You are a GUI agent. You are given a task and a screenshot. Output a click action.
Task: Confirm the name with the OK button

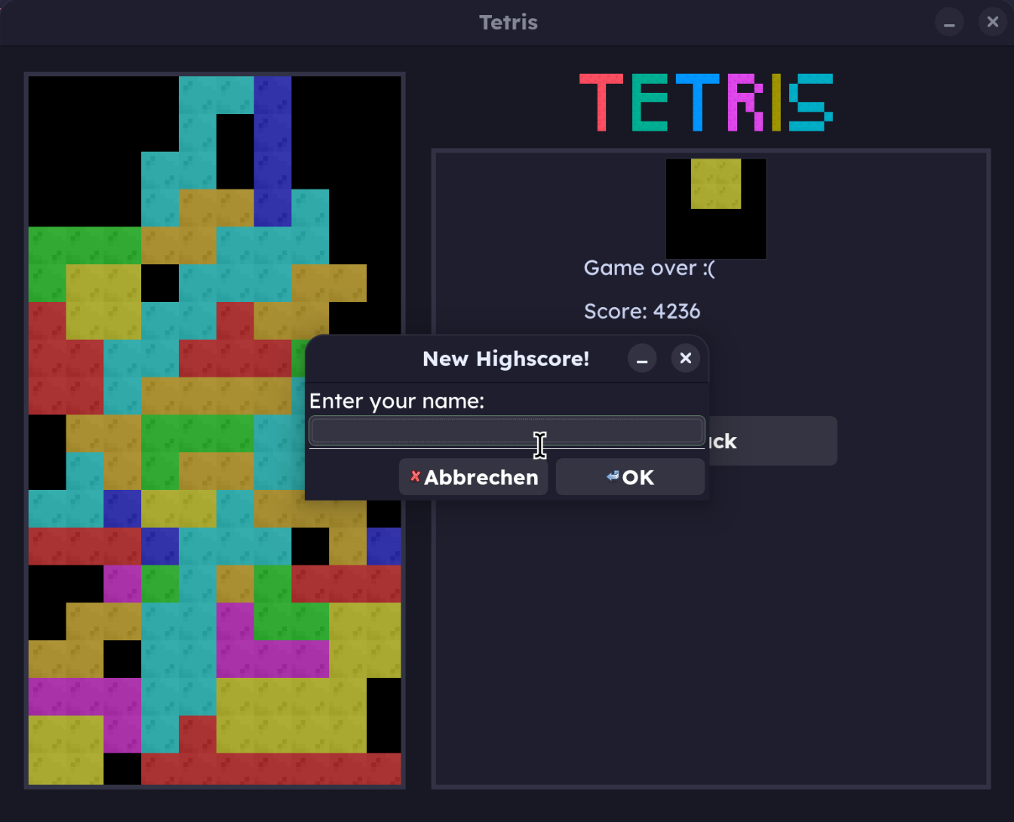pyautogui.click(x=630, y=476)
